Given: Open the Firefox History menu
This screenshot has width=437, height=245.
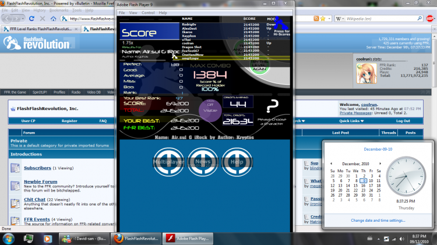Looking at the screenshot, I should coord(39,10).
